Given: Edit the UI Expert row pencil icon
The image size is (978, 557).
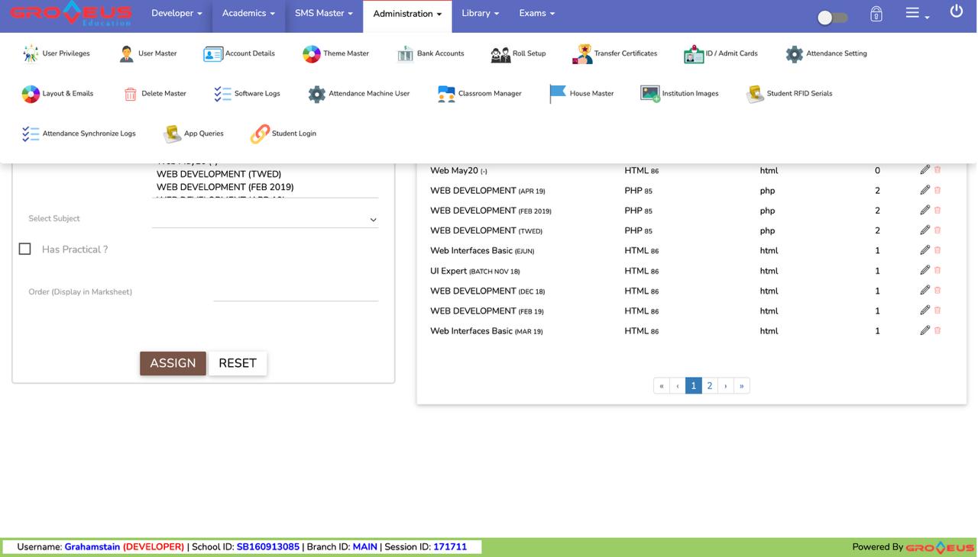Looking at the screenshot, I should (925, 270).
